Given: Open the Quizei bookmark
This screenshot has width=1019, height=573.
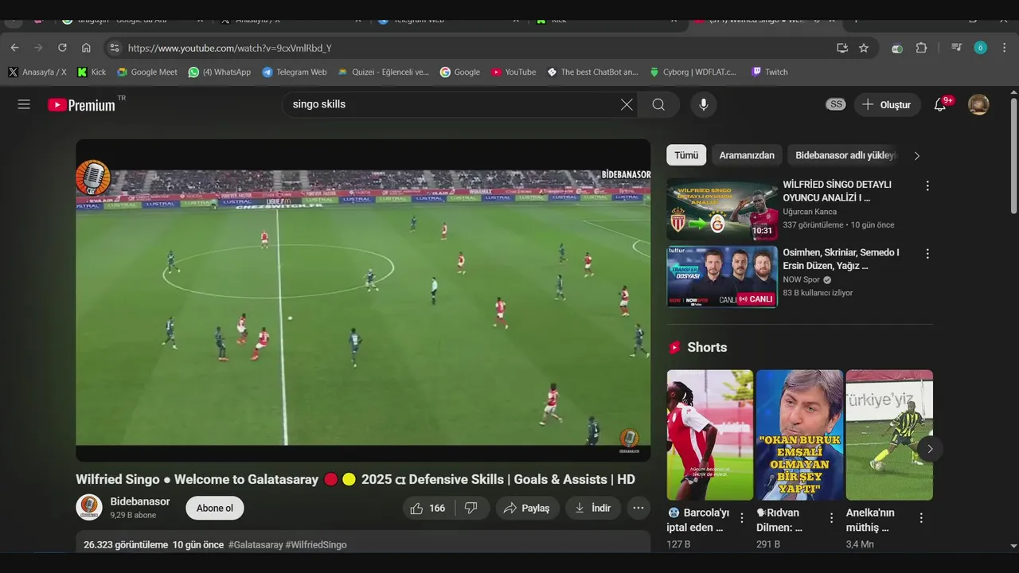Looking at the screenshot, I should tap(384, 72).
